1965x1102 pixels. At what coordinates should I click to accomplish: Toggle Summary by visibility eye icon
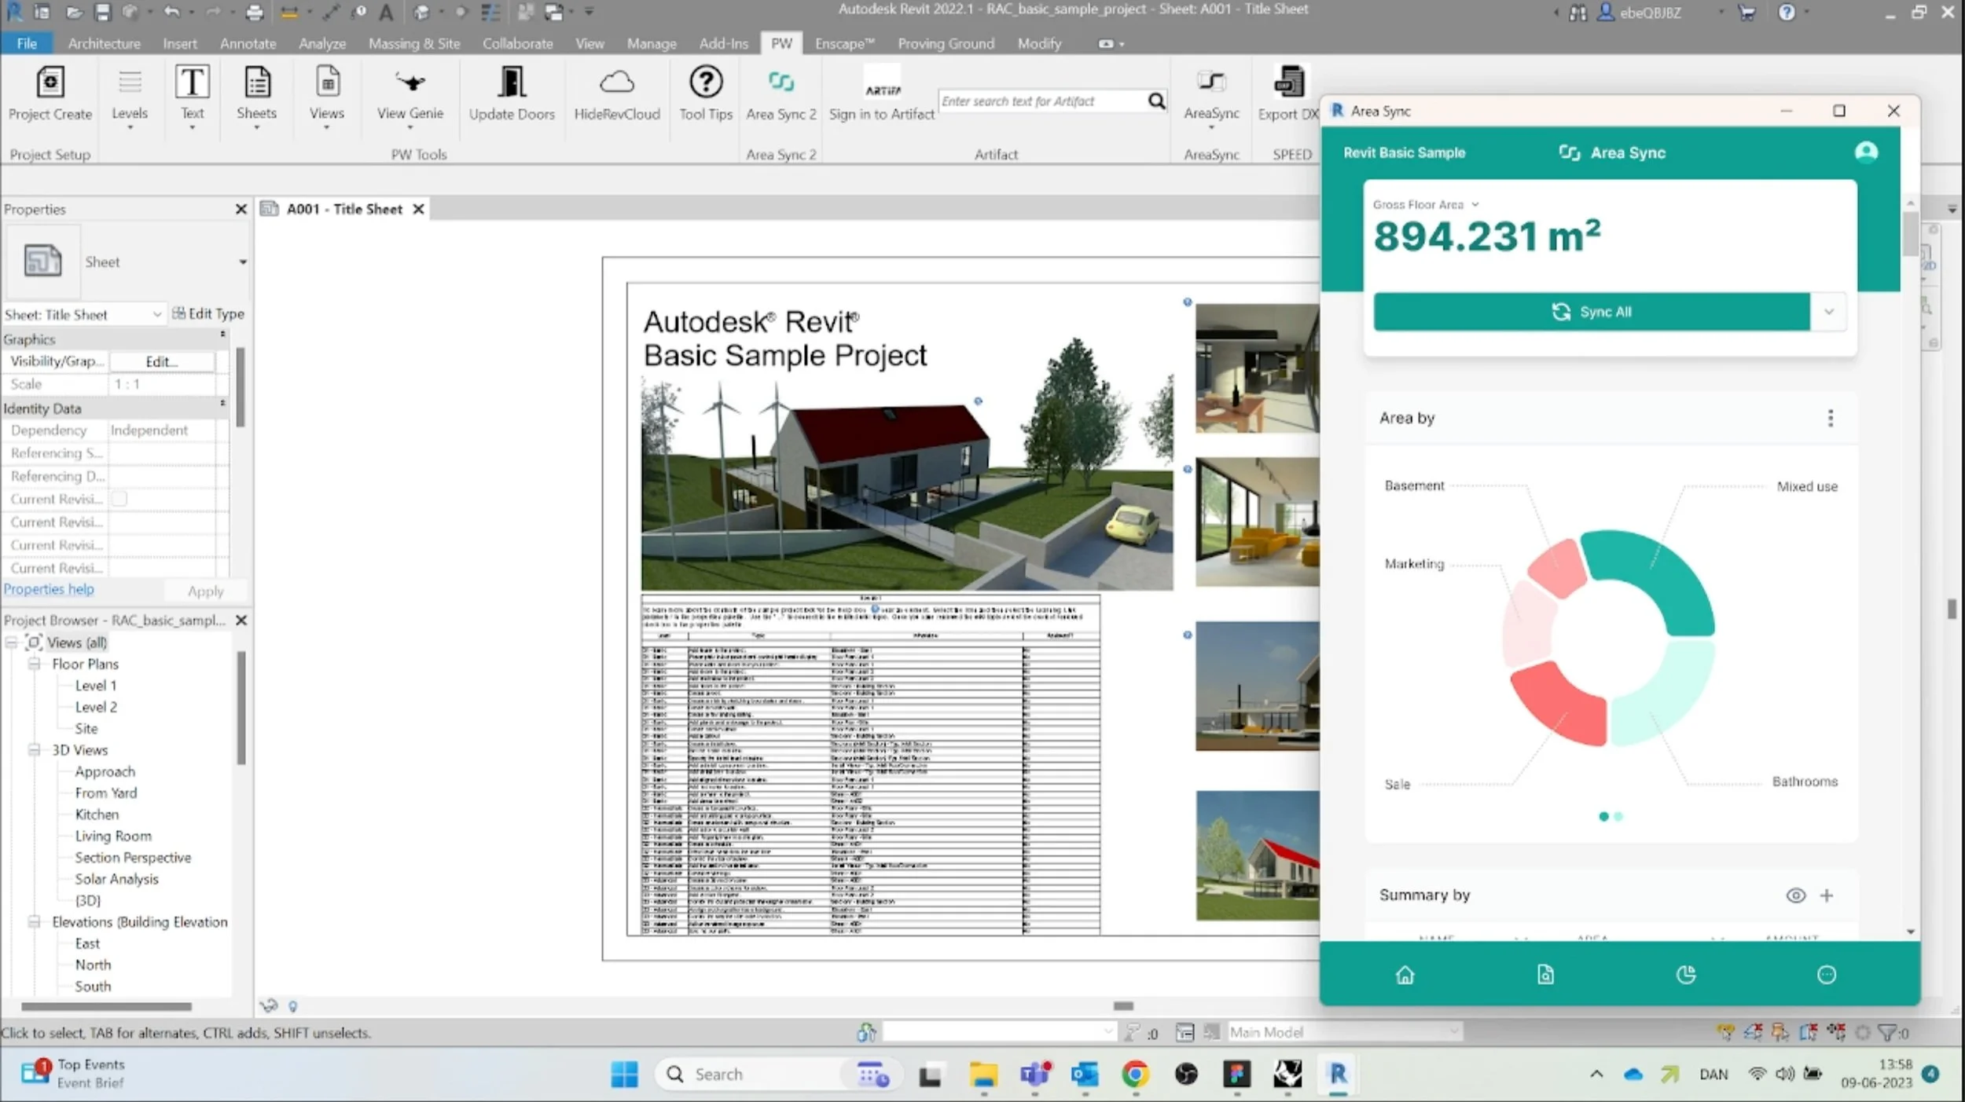[1795, 895]
